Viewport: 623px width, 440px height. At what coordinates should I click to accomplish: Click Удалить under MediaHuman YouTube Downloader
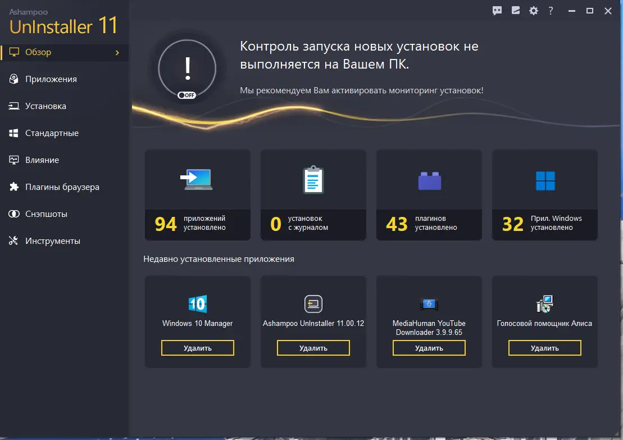point(429,348)
